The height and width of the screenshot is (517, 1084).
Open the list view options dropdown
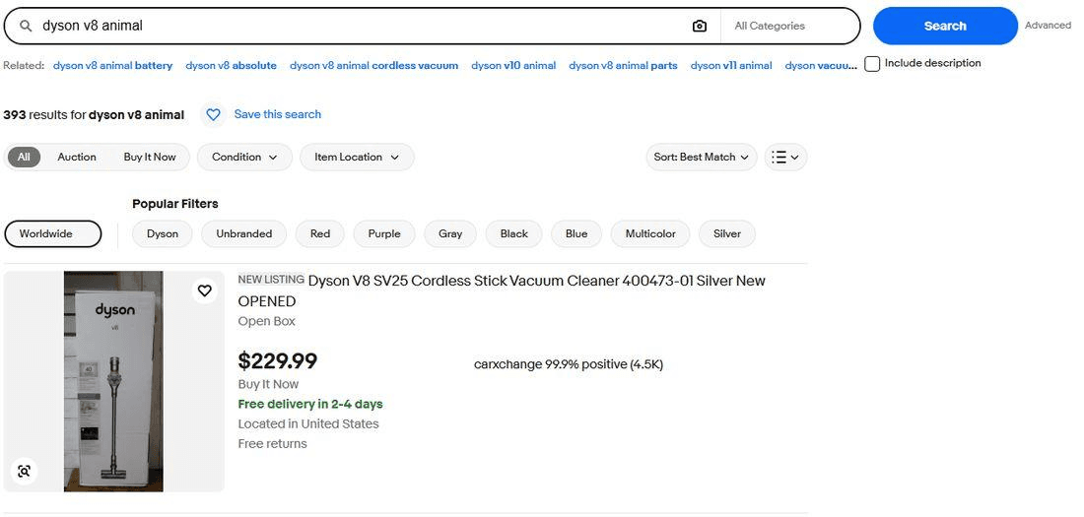(785, 158)
